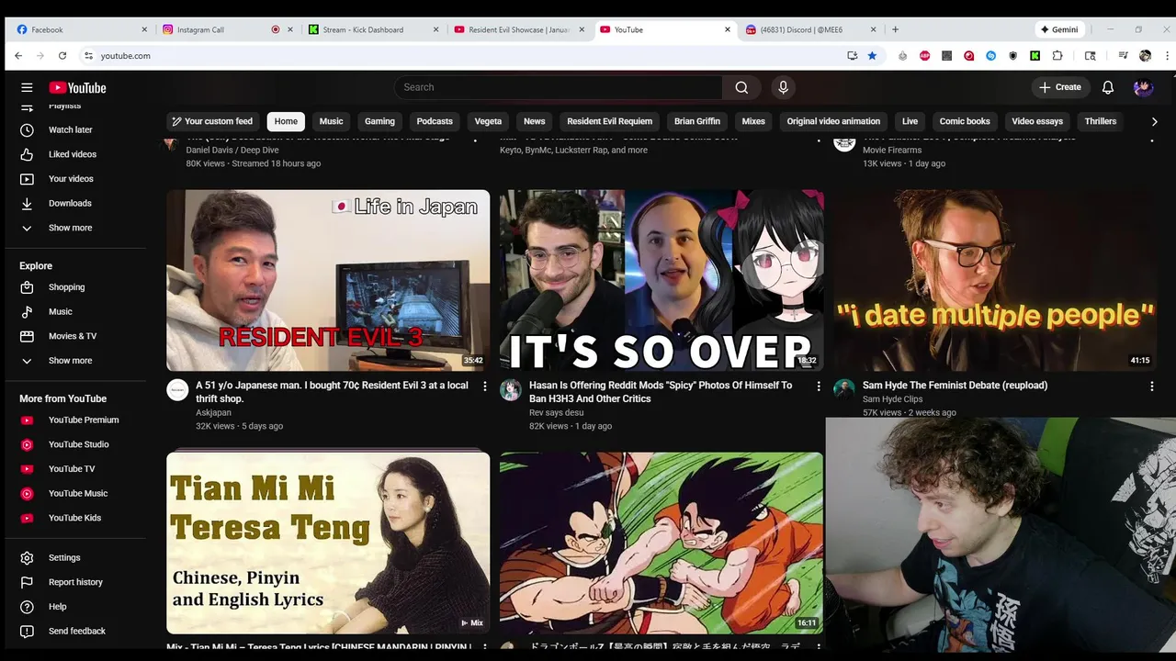Viewport: 1176px width, 661px height.
Task: Open the Tian Mi Mi mix thumbnail
Action: click(x=328, y=542)
